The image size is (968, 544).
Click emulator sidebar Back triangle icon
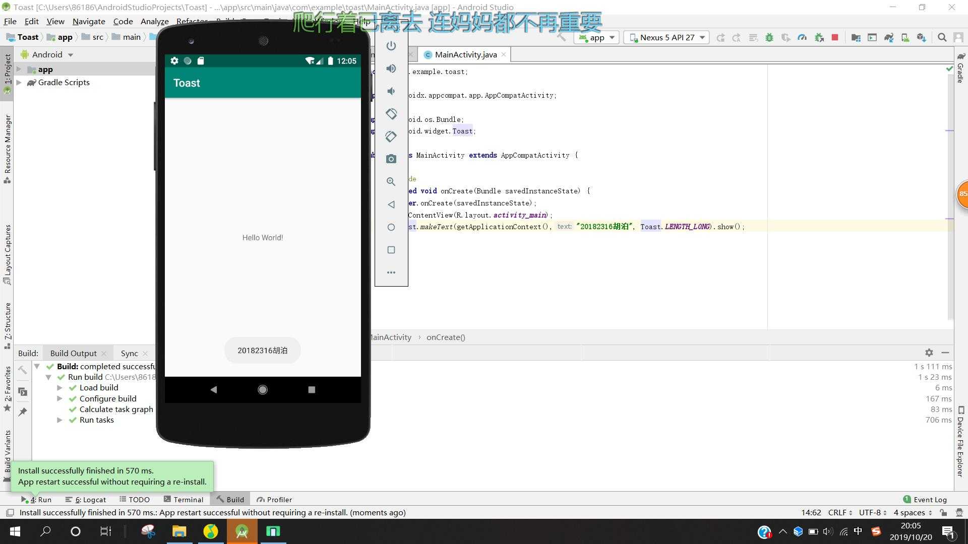[391, 205]
